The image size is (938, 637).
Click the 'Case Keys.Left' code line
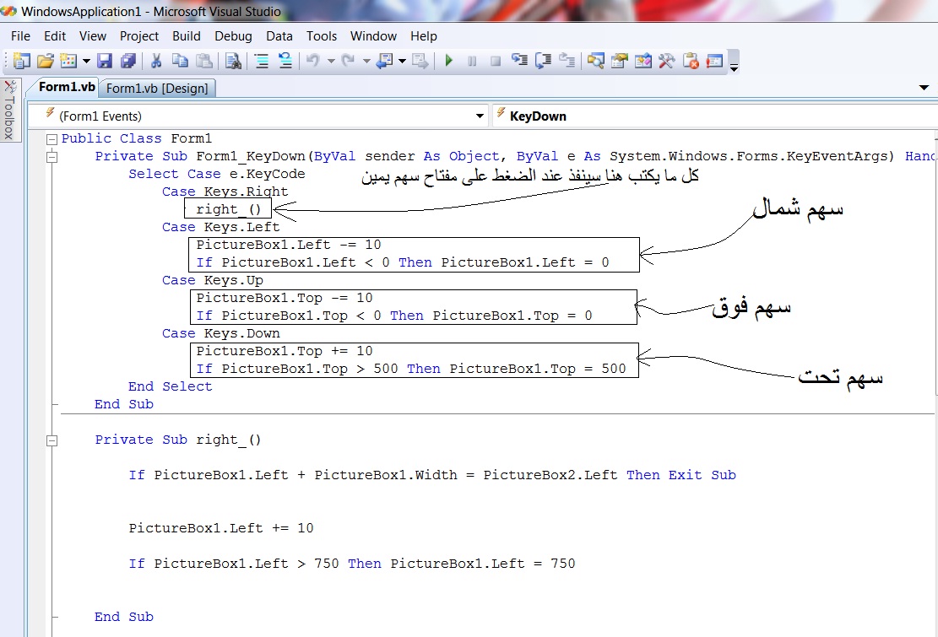click(220, 227)
